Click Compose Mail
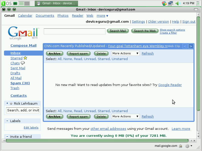The height and width of the screenshot is (151, 202). (23, 45)
